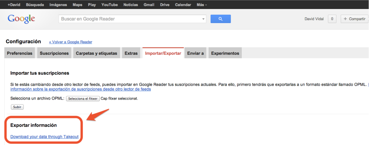
Task: Click the blue magnifier search button
Action: coord(221,19)
